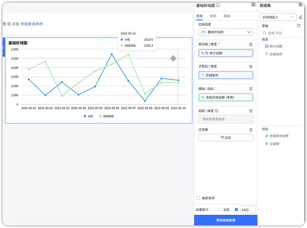This screenshot has width=307, height=228.
Task: Switch to the 数据 tab
Action: point(200,16)
